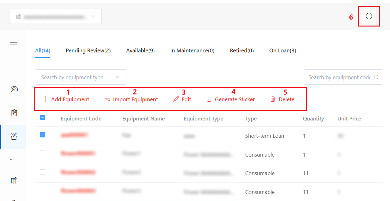This screenshot has width=390, height=201.
Task: Click the refresh icon at top right
Action: point(369,16)
